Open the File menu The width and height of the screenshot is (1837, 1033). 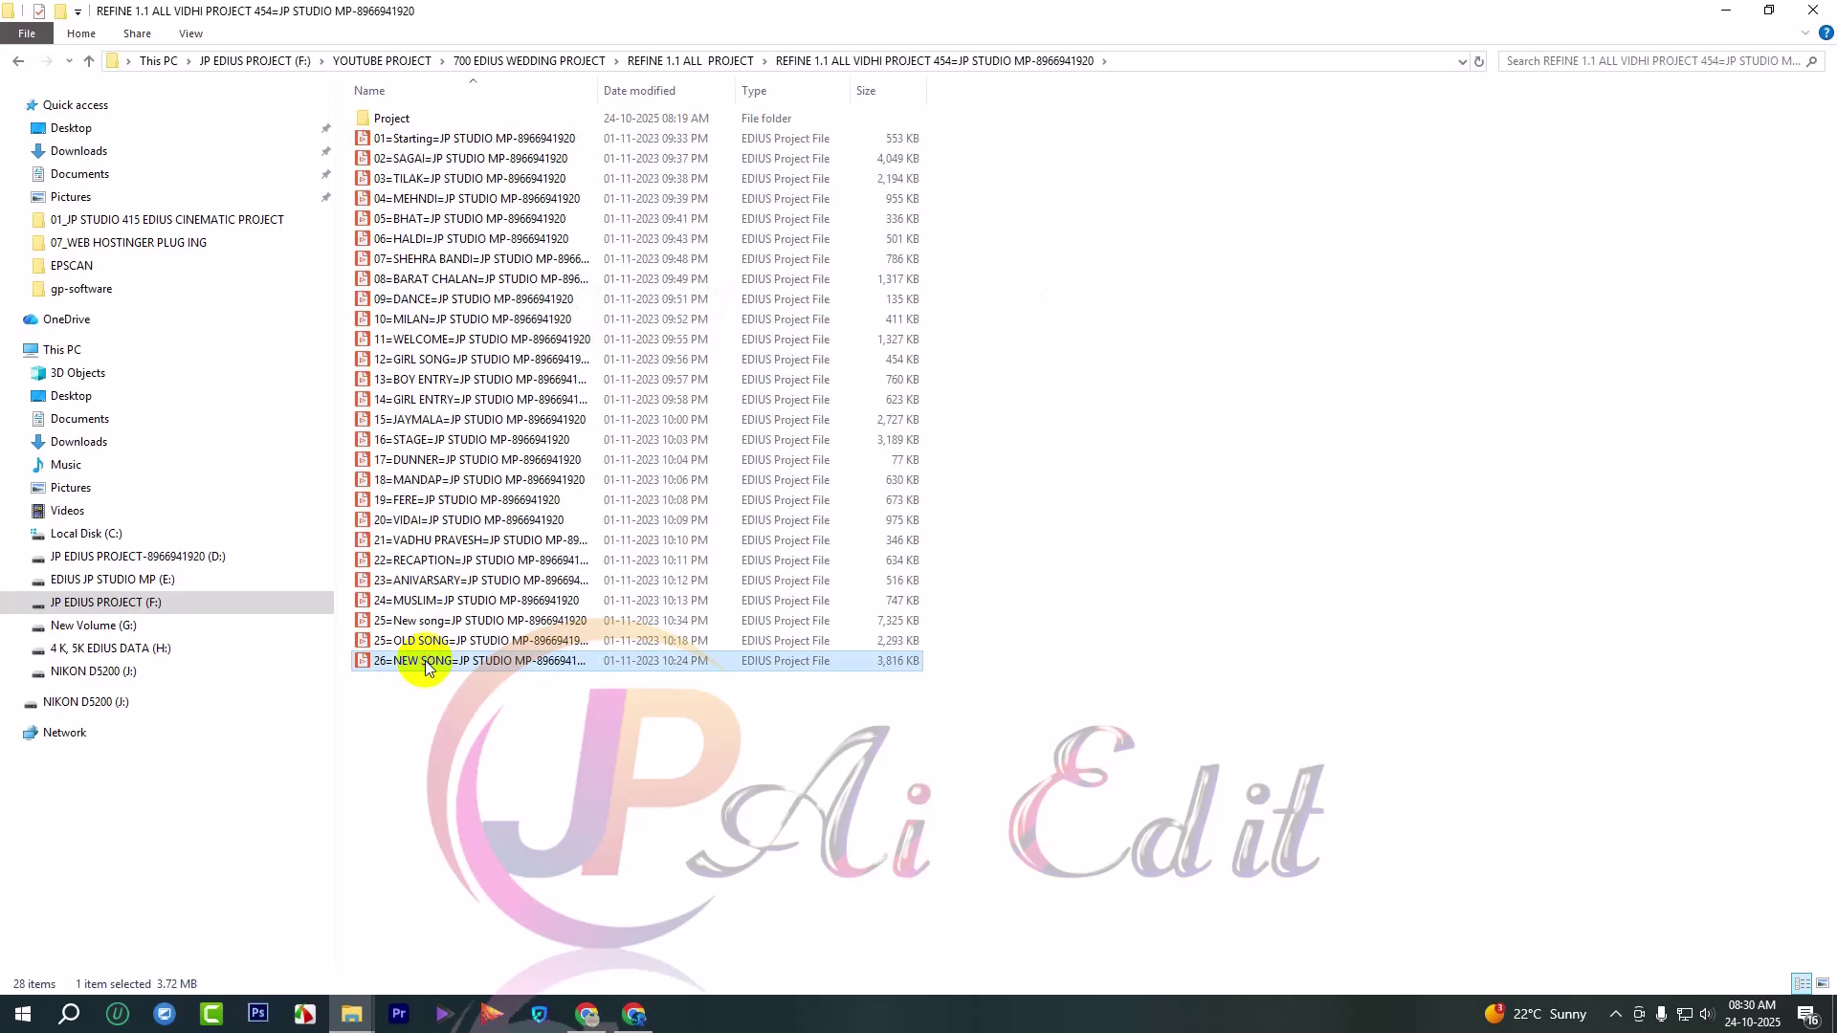[27, 33]
